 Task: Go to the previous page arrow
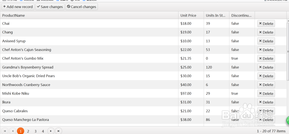(13, 131)
